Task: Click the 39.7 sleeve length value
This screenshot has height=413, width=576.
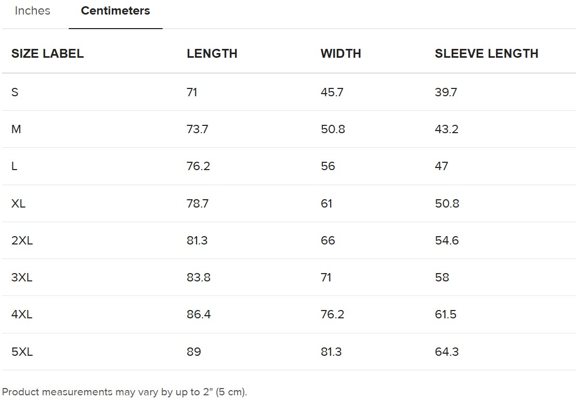Action: [x=446, y=92]
